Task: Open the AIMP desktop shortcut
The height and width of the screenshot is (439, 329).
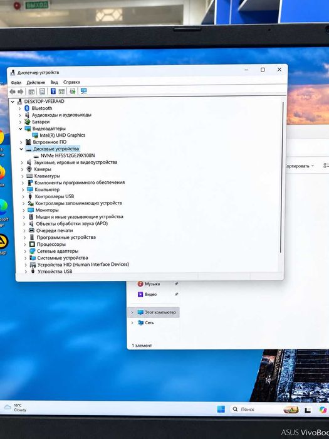Action: pos(3,244)
